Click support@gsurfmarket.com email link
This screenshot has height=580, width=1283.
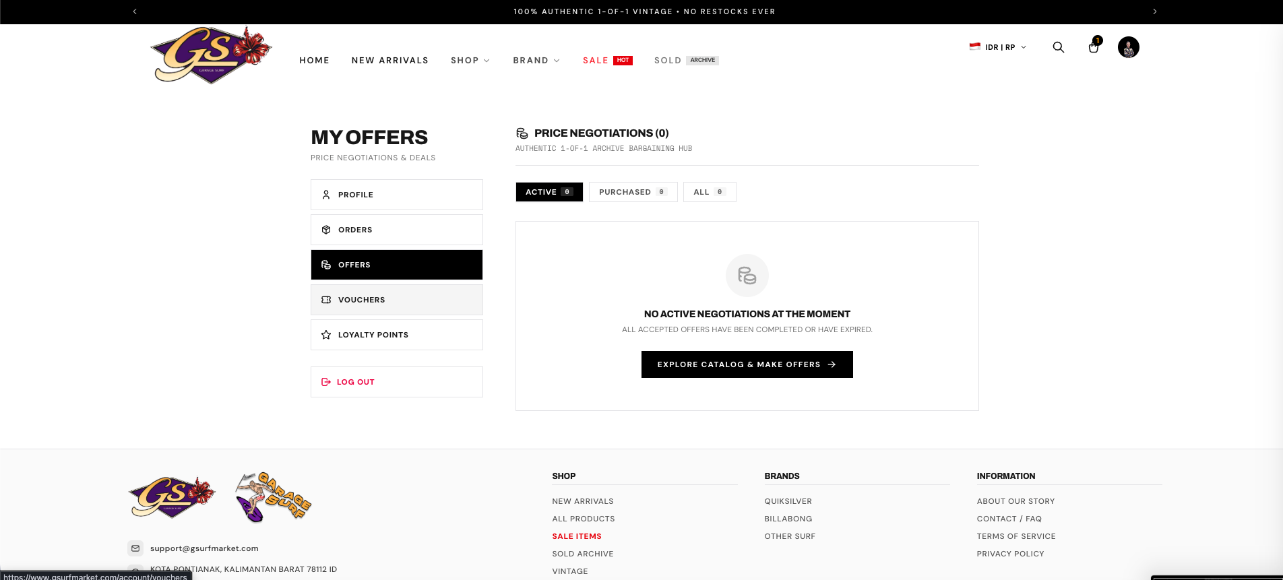tap(204, 548)
